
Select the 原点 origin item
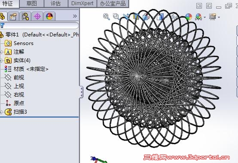[x=19, y=103]
